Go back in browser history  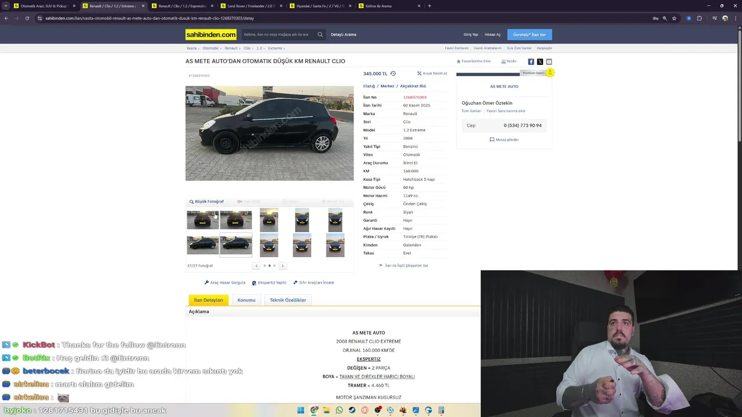pyautogui.click(x=6, y=18)
